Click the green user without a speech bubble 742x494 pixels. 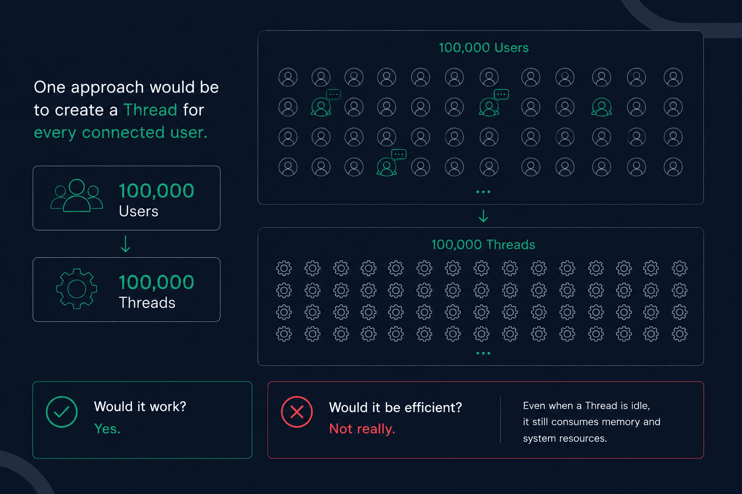click(601, 107)
